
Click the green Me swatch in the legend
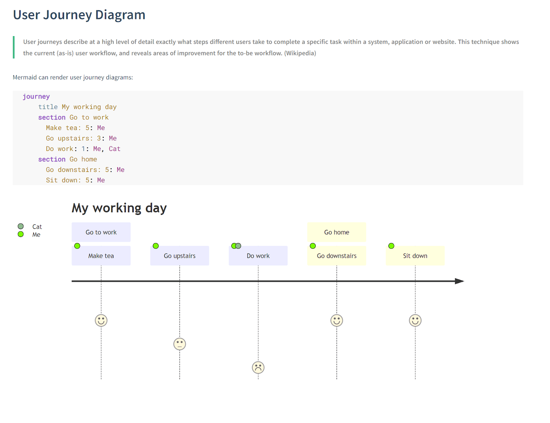click(x=21, y=234)
